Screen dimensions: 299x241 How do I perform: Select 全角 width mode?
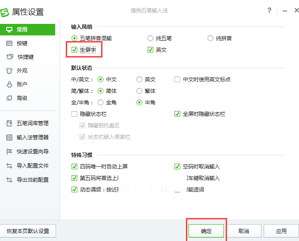101,103
